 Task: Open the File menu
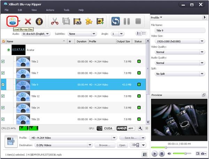tap(7, 10)
